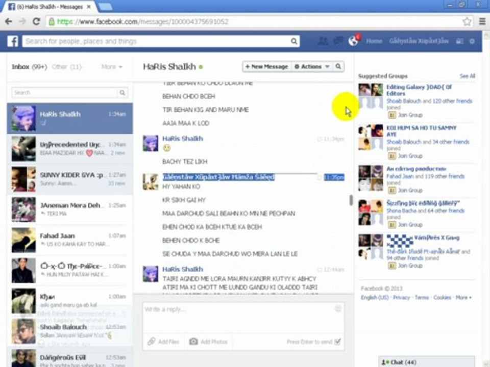Click Join Group icon for KOI HUM SA HO
The image size is (490, 367).
[391, 156]
